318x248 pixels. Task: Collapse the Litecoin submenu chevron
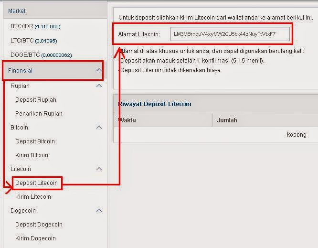click(99, 169)
